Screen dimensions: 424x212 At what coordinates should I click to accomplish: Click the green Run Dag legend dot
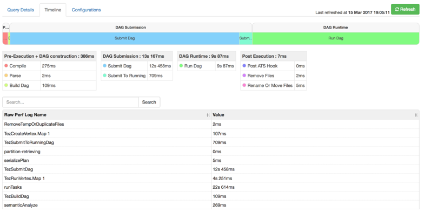pyautogui.click(x=181, y=66)
